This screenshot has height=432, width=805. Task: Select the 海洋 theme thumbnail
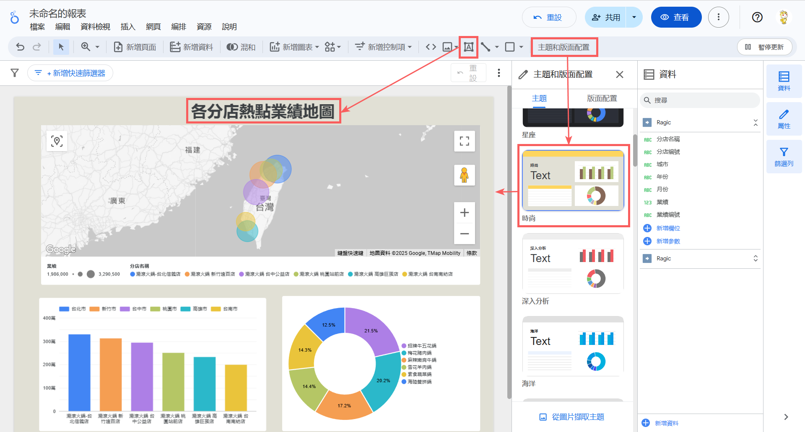573,346
